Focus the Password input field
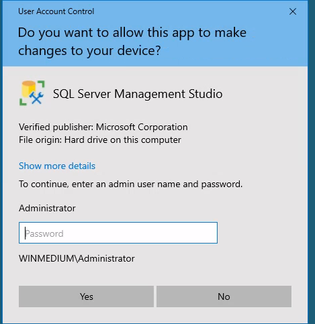This screenshot has height=324, width=315. tap(118, 233)
